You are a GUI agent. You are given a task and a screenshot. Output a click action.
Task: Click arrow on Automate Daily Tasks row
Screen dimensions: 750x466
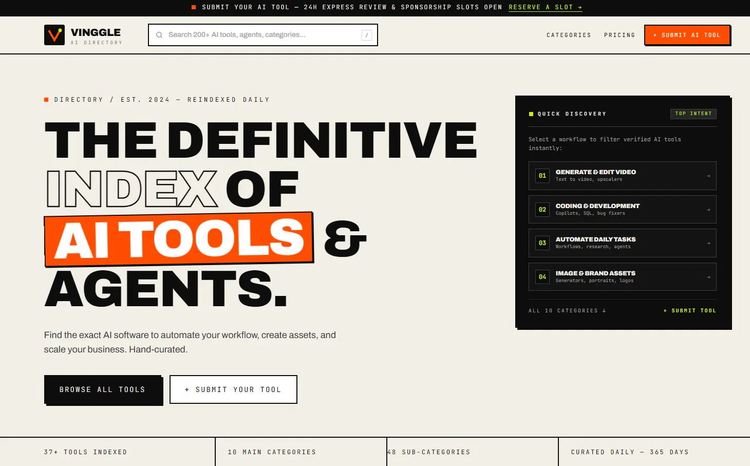tap(708, 243)
